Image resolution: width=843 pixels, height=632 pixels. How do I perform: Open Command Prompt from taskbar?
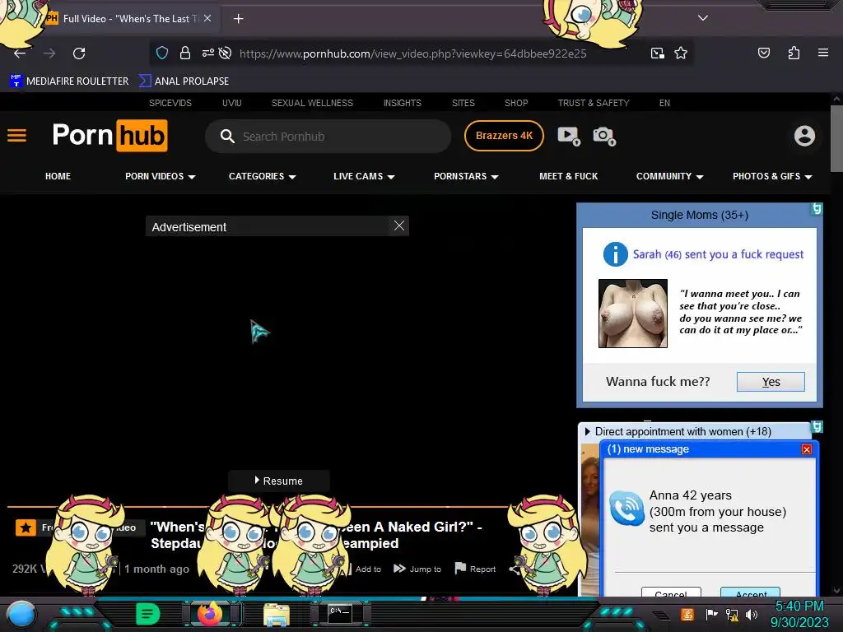tap(340, 614)
